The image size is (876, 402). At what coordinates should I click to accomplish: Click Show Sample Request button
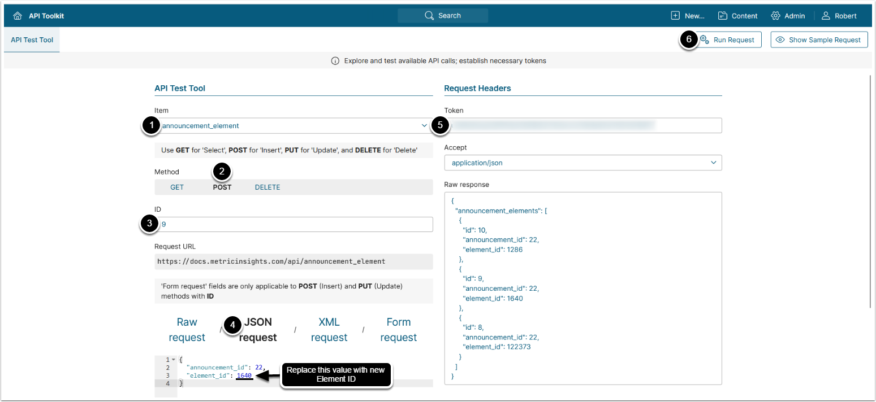[819, 40]
